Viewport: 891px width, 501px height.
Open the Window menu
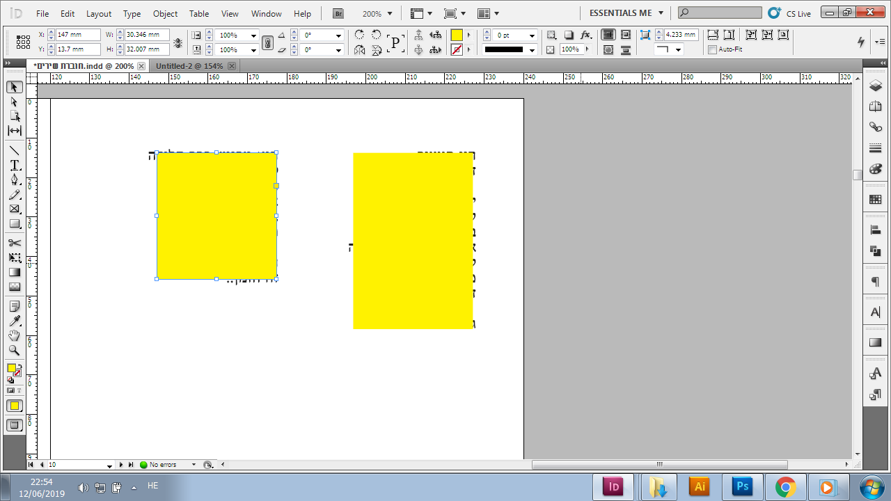pos(267,14)
